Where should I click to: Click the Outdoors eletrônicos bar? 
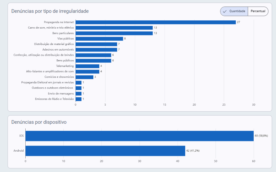[79, 88]
